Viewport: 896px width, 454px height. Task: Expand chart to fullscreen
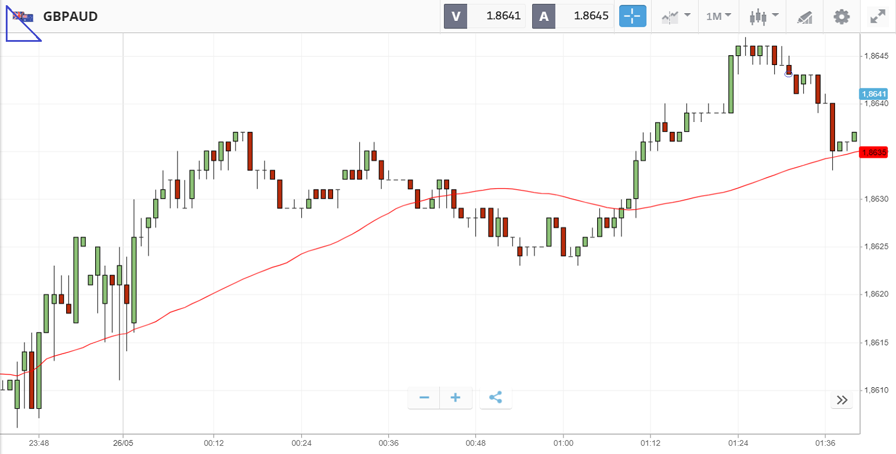pyautogui.click(x=878, y=16)
